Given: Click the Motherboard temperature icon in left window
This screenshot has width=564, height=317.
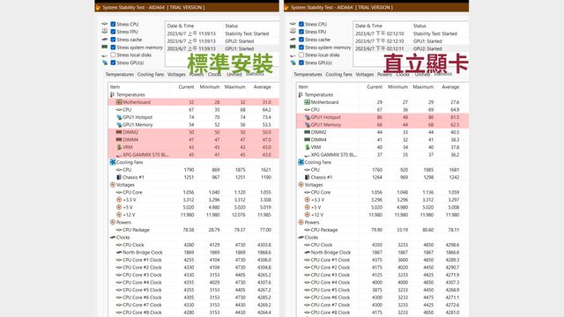Looking at the screenshot, I should pyautogui.click(x=119, y=102).
